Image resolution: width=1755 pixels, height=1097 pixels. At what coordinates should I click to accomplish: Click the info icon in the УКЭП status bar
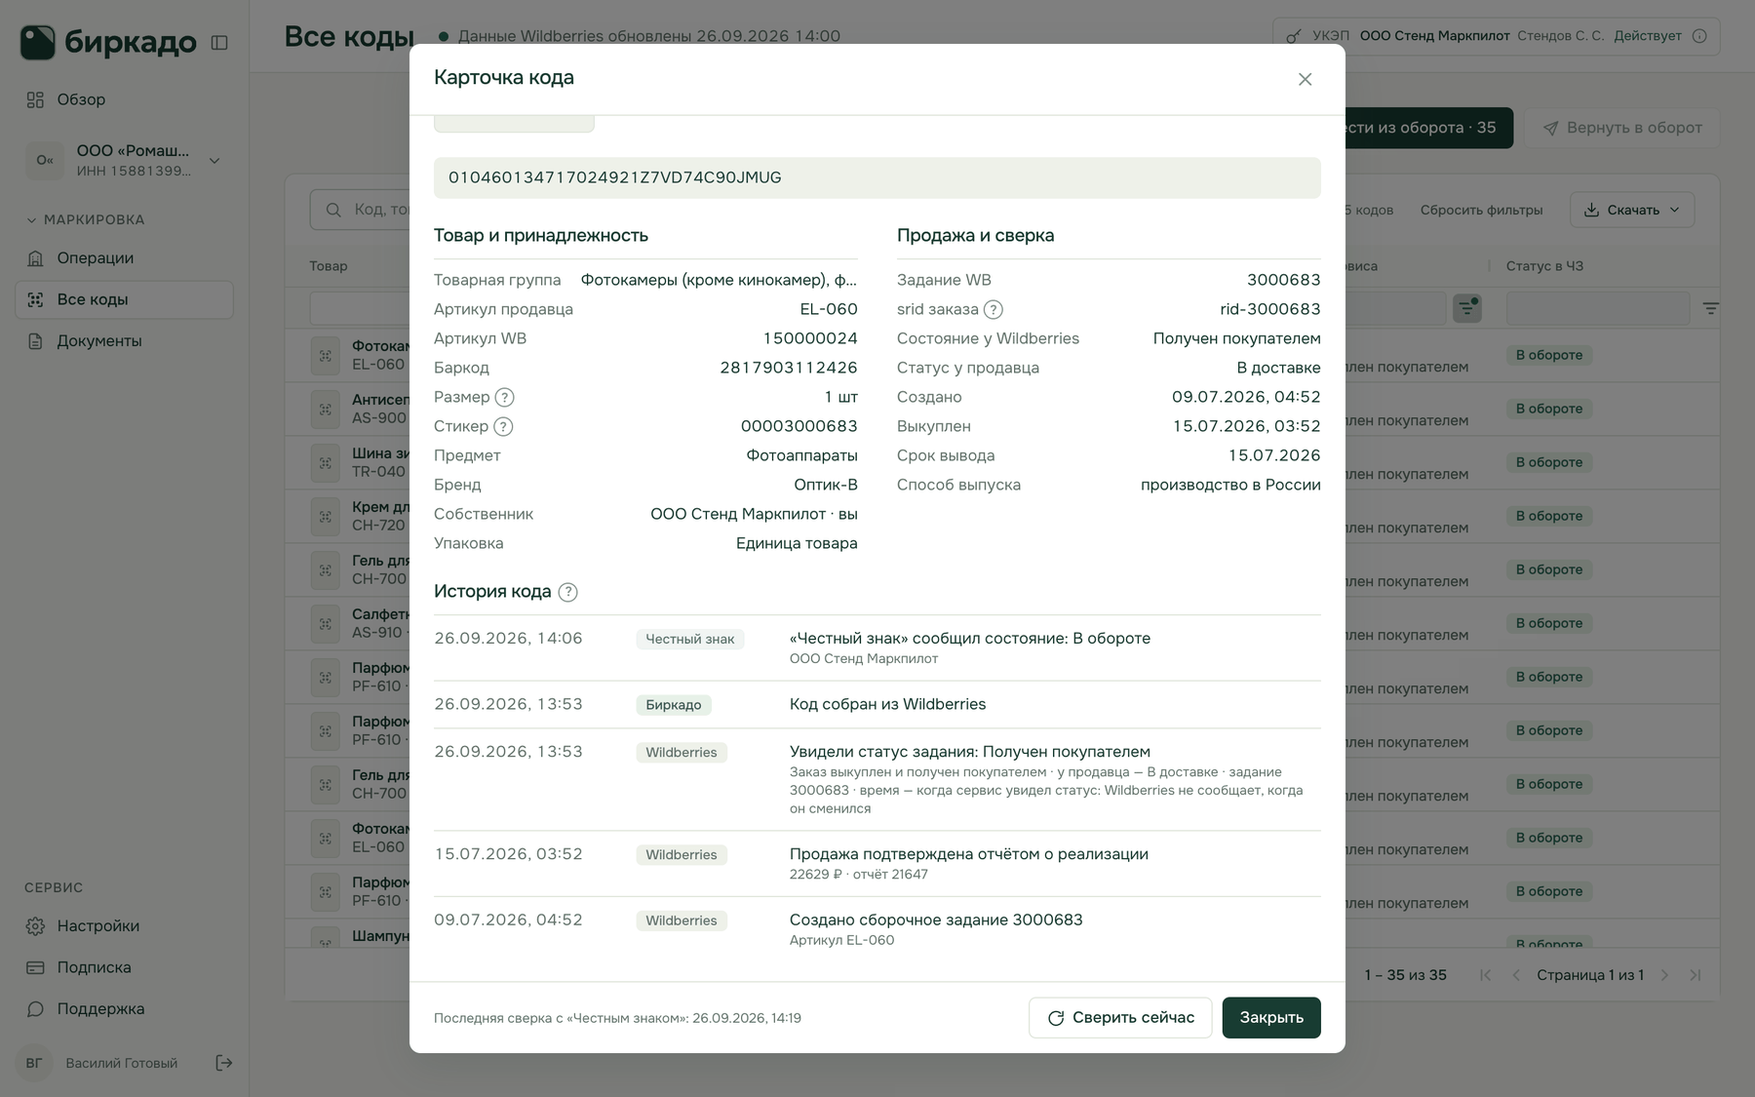click(1699, 36)
